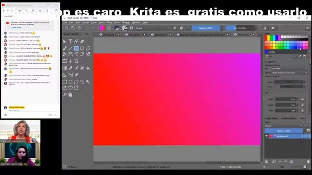Viewport: 312px width, 175px height.
Task: Select the Line tool
Action: pyautogui.click(x=70, y=48)
